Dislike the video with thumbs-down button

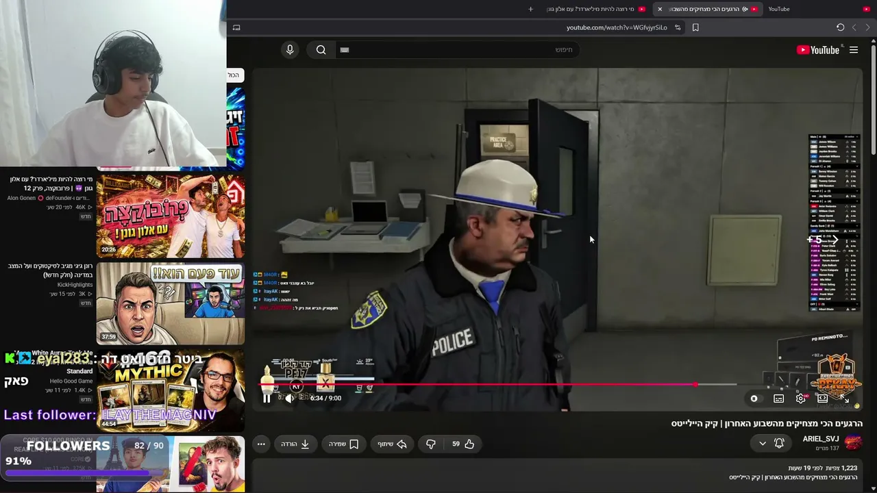pyautogui.click(x=431, y=444)
